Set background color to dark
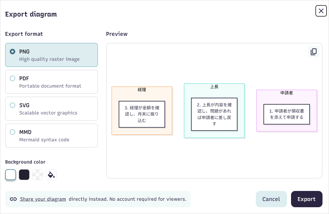 pyautogui.click(x=24, y=175)
